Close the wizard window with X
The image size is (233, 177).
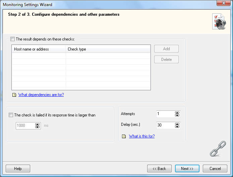tap(224, 3)
